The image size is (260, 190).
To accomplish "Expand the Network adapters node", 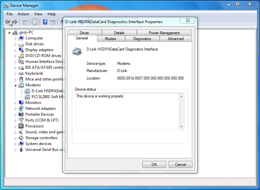I will pyautogui.click(x=15, y=109).
